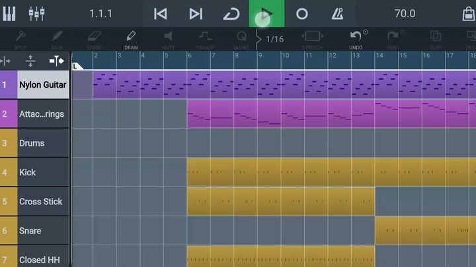This screenshot has height=267, width=476.
Task: Skip forward to the song end
Action: coord(196,13)
